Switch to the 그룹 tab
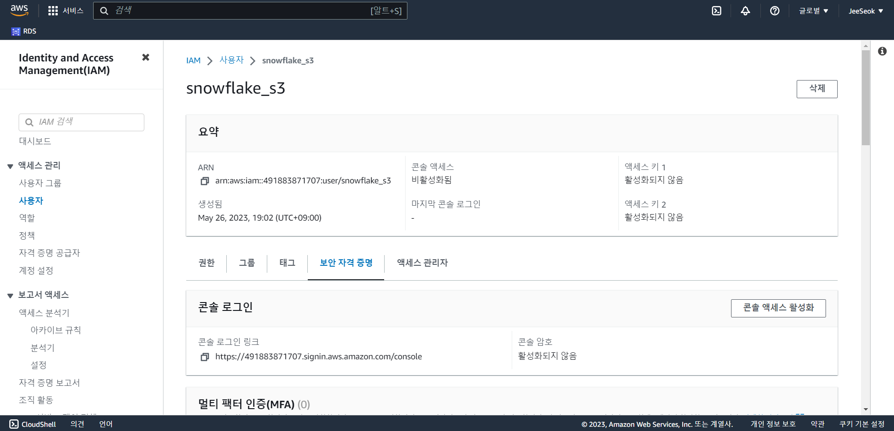Image resolution: width=894 pixels, height=431 pixels. (247, 263)
